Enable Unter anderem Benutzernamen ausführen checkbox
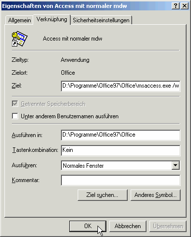This screenshot has width=191, height=237. click(x=15, y=116)
